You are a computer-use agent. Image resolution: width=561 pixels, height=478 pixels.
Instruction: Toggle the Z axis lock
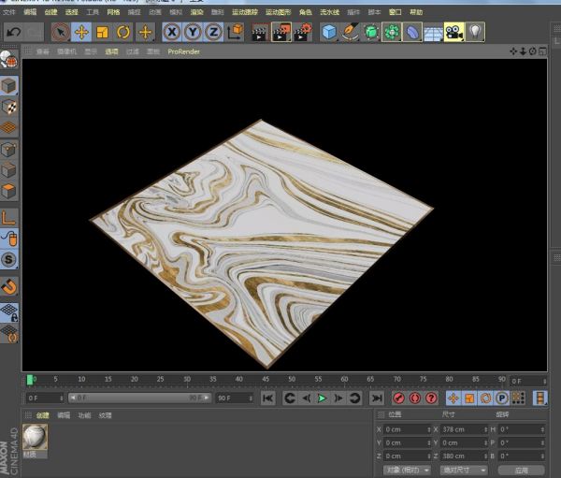(x=213, y=32)
